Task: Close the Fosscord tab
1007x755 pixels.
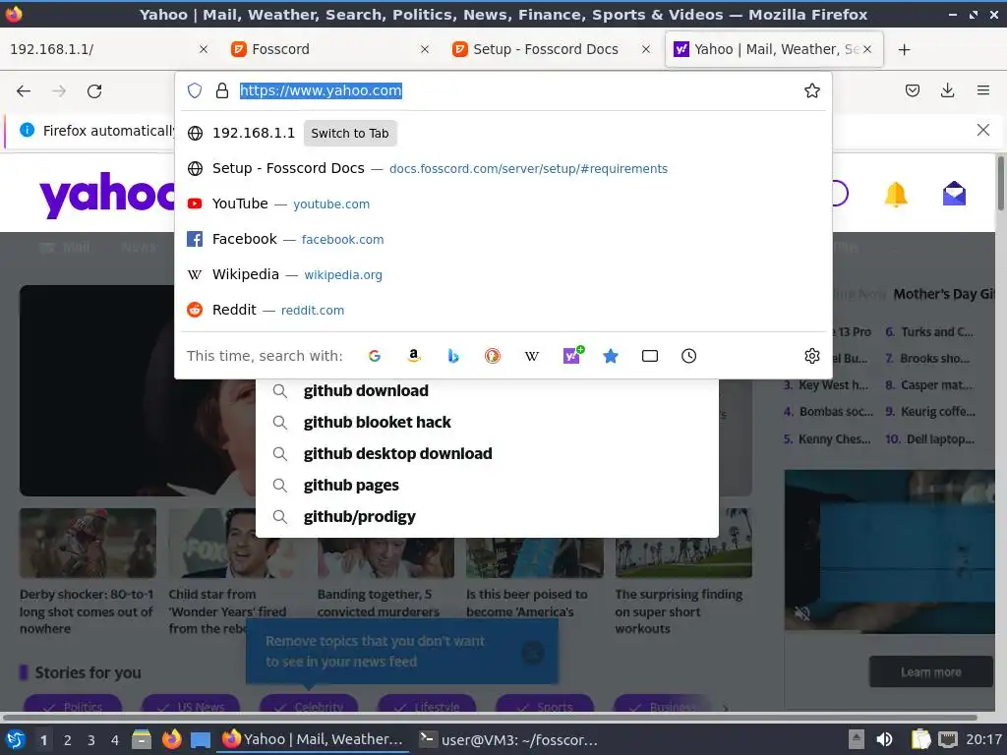Action: click(425, 49)
